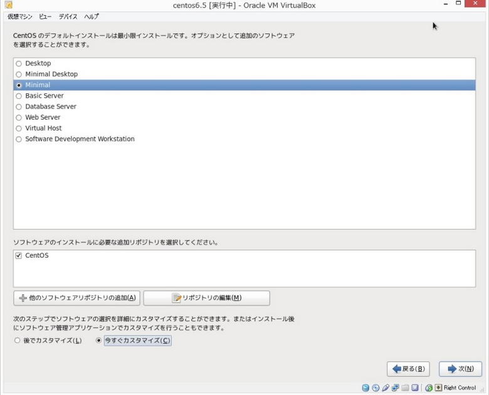Image resolution: width=489 pixels, height=395 pixels.
Task: Click リポジトリの編集(M) button
Action: (206, 298)
